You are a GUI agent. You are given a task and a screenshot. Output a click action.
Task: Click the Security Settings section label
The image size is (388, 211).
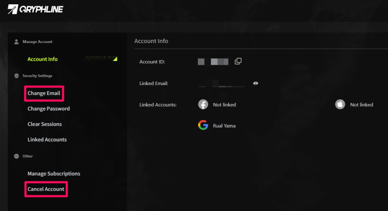(x=37, y=76)
